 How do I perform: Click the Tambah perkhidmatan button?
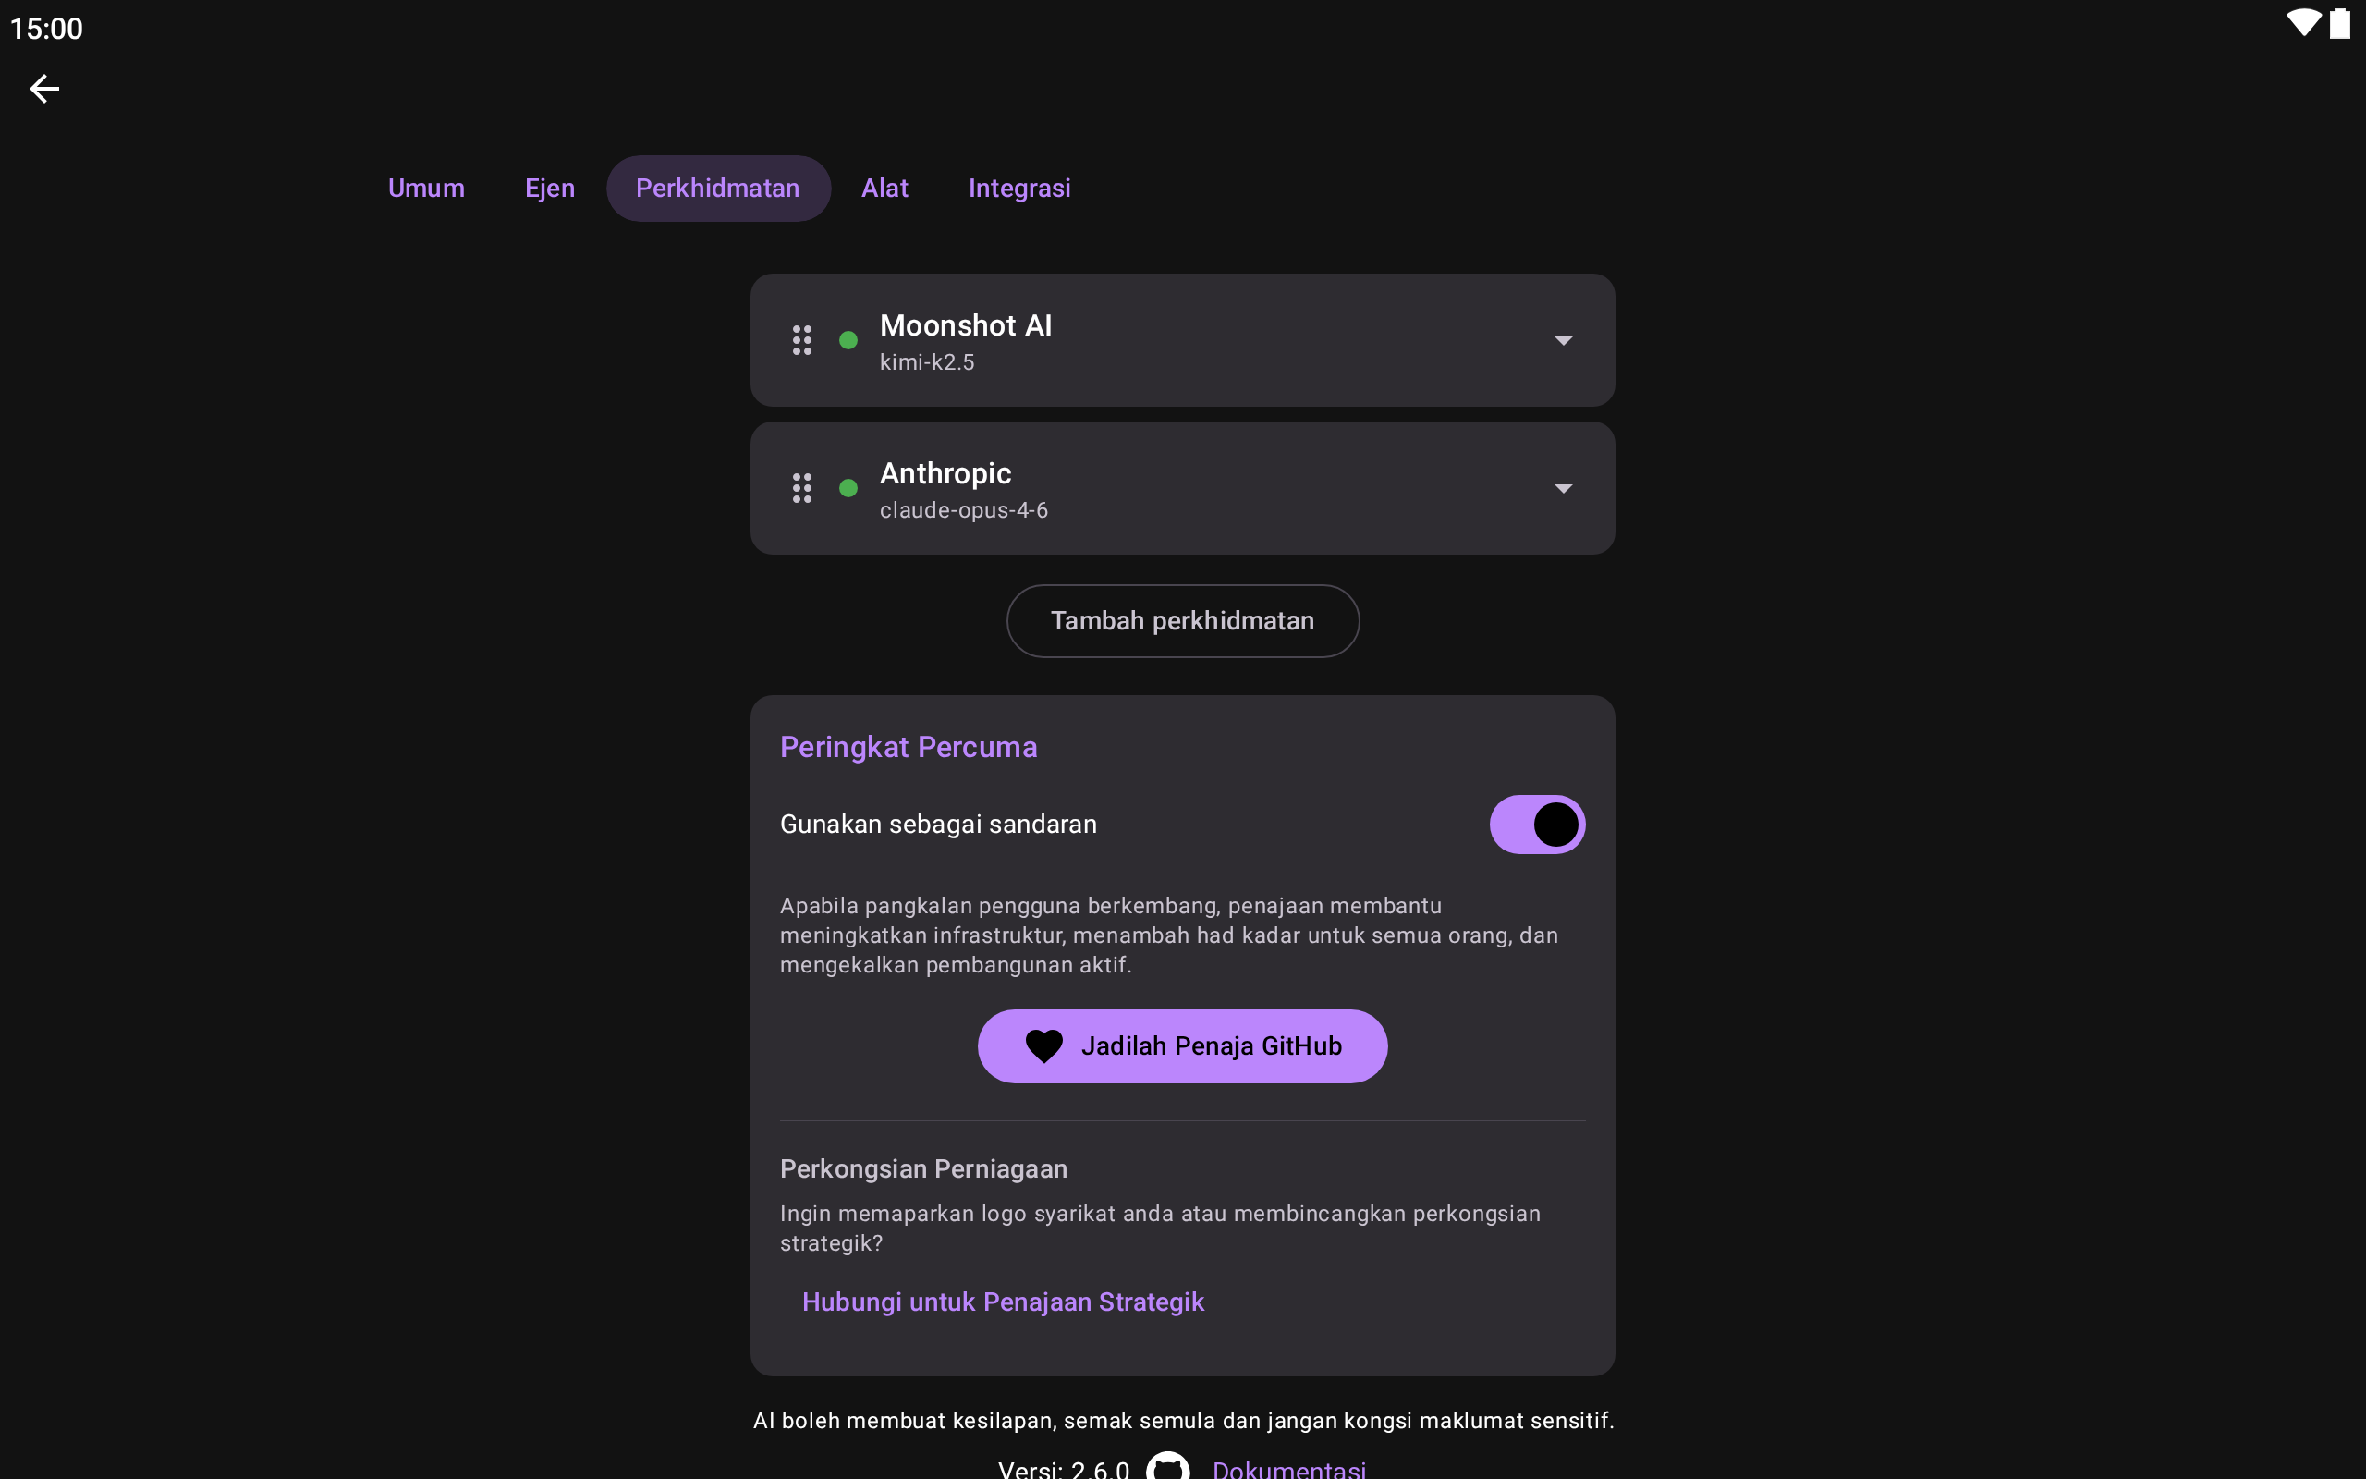point(1182,621)
